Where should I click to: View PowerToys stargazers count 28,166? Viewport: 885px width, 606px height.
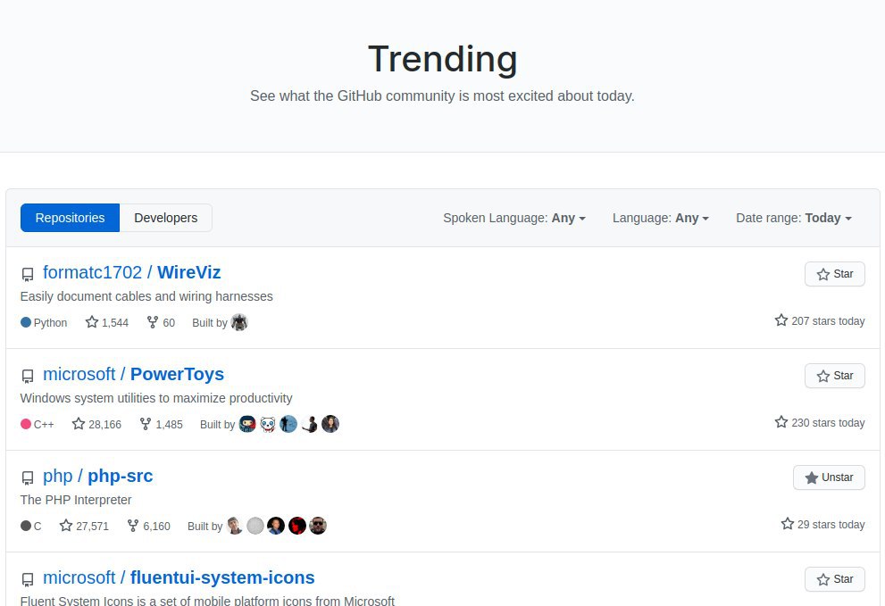point(96,424)
